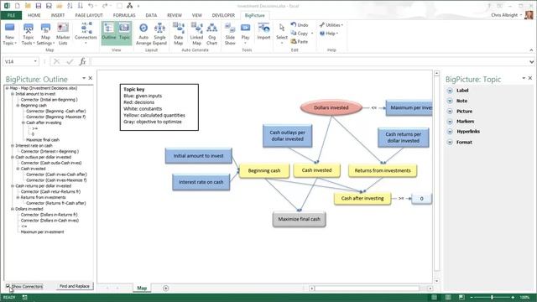
Task: Select Maximize final cash in outline
Action: (43, 140)
